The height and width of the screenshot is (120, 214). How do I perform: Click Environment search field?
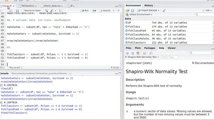[204, 15]
